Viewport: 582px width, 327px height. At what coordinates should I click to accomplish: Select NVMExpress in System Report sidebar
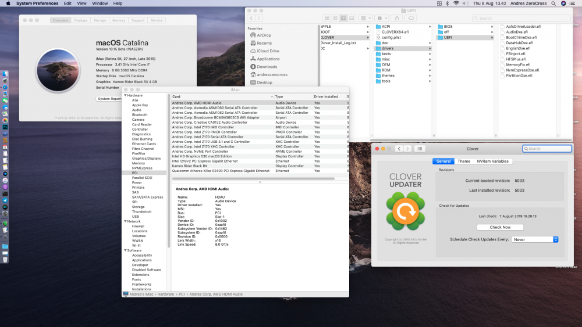(142, 168)
